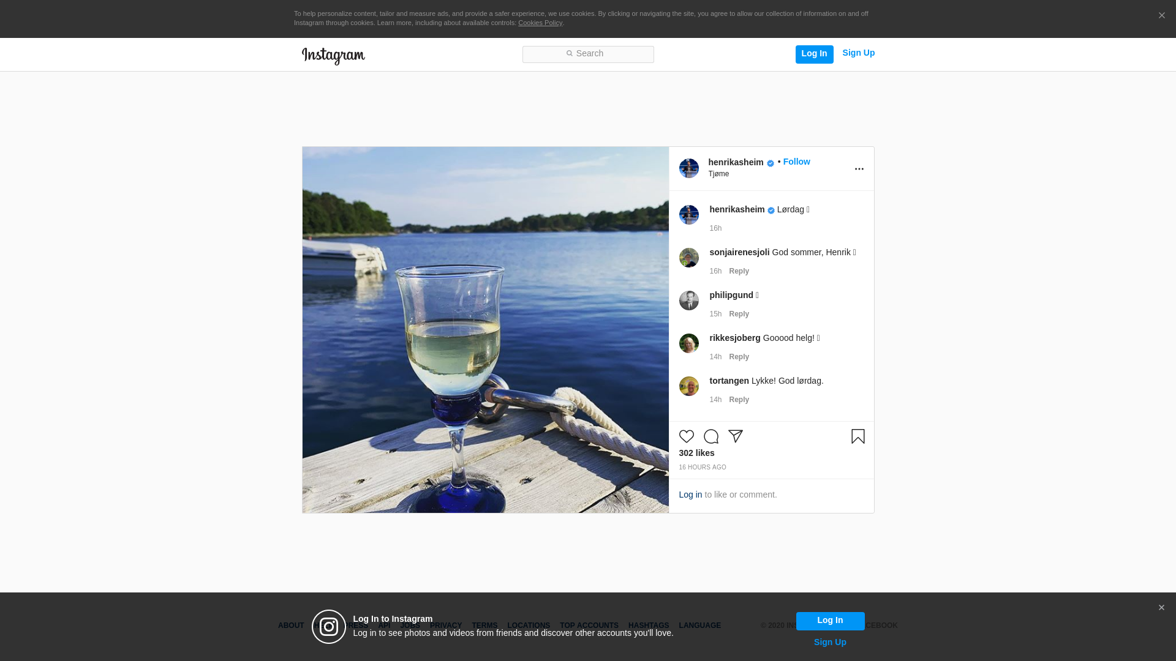
Task: Reply to rikkesjoberg's comment
Action: (739, 357)
